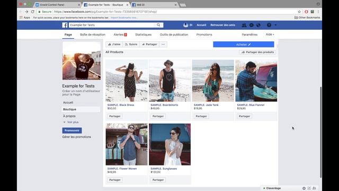Share the Jade Tank product
The image size is (339, 191).
(201, 116)
